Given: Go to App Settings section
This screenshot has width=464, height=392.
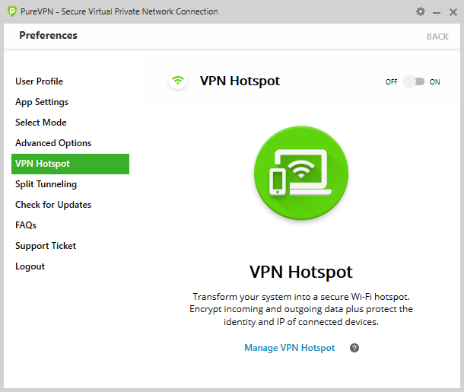Looking at the screenshot, I should [42, 102].
